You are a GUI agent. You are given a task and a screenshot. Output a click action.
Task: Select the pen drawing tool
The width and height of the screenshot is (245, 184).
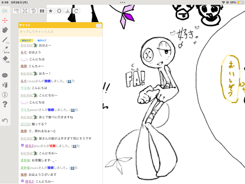[5, 40]
